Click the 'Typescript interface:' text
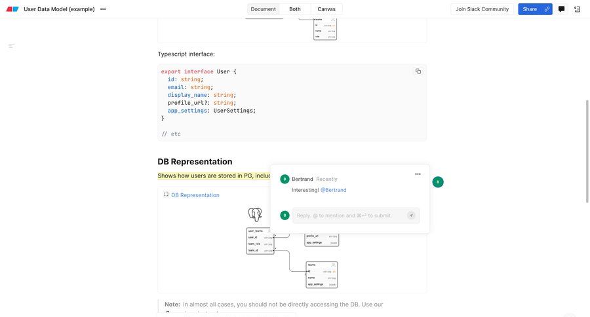590x317 pixels. click(x=186, y=54)
